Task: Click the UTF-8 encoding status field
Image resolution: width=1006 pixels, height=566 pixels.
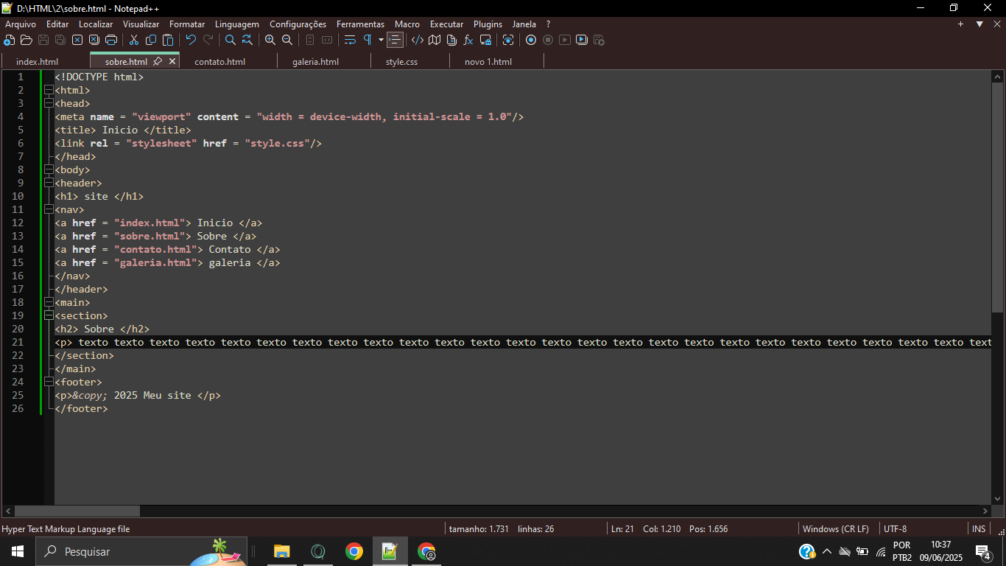Action: pyautogui.click(x=896, y=528)
